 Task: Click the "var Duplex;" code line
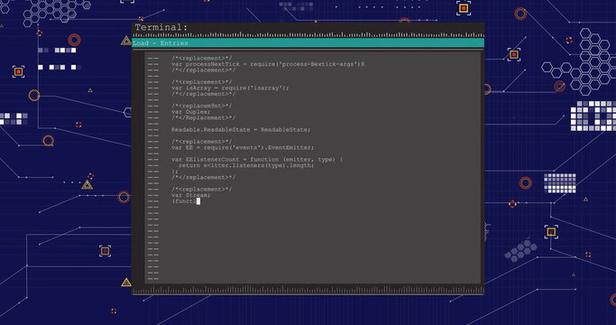(190, 112)
